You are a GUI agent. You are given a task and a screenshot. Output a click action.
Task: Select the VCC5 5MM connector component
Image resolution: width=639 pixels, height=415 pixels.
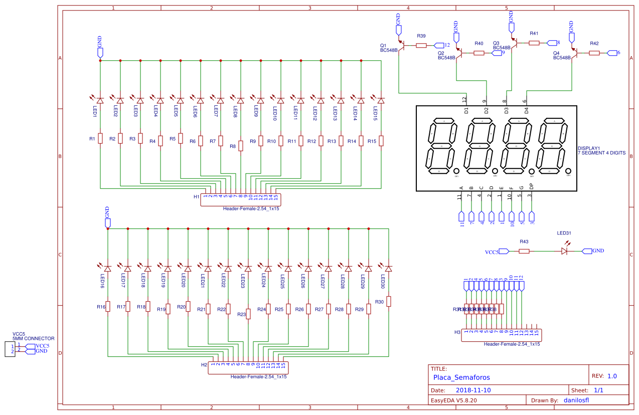pos(10,349)
